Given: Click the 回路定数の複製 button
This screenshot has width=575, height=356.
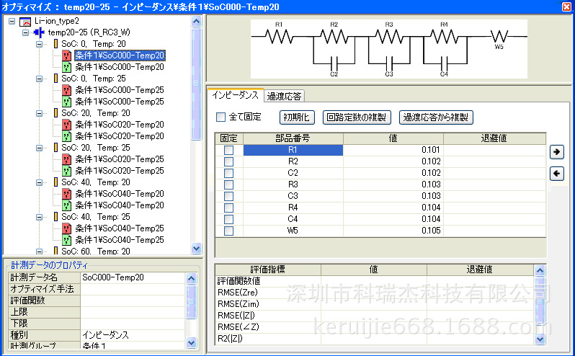Looking at the screenshot, I should [357, 117].
